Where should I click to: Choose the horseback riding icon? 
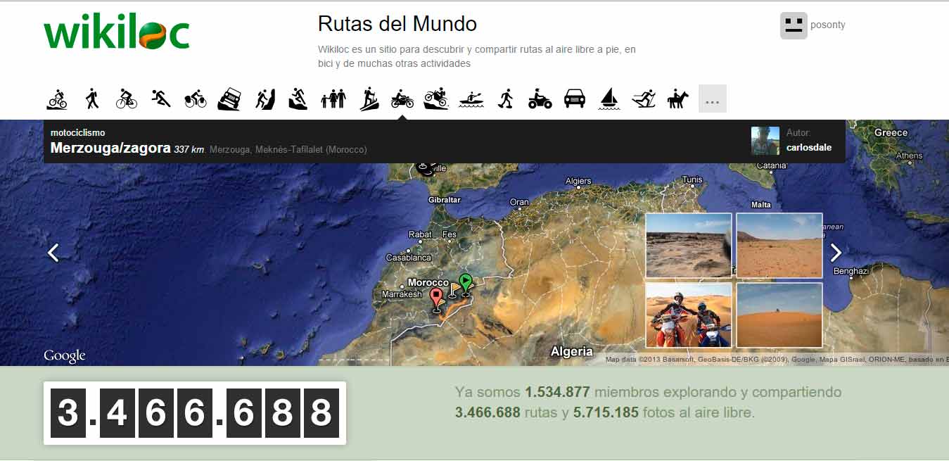pos(677,99)
